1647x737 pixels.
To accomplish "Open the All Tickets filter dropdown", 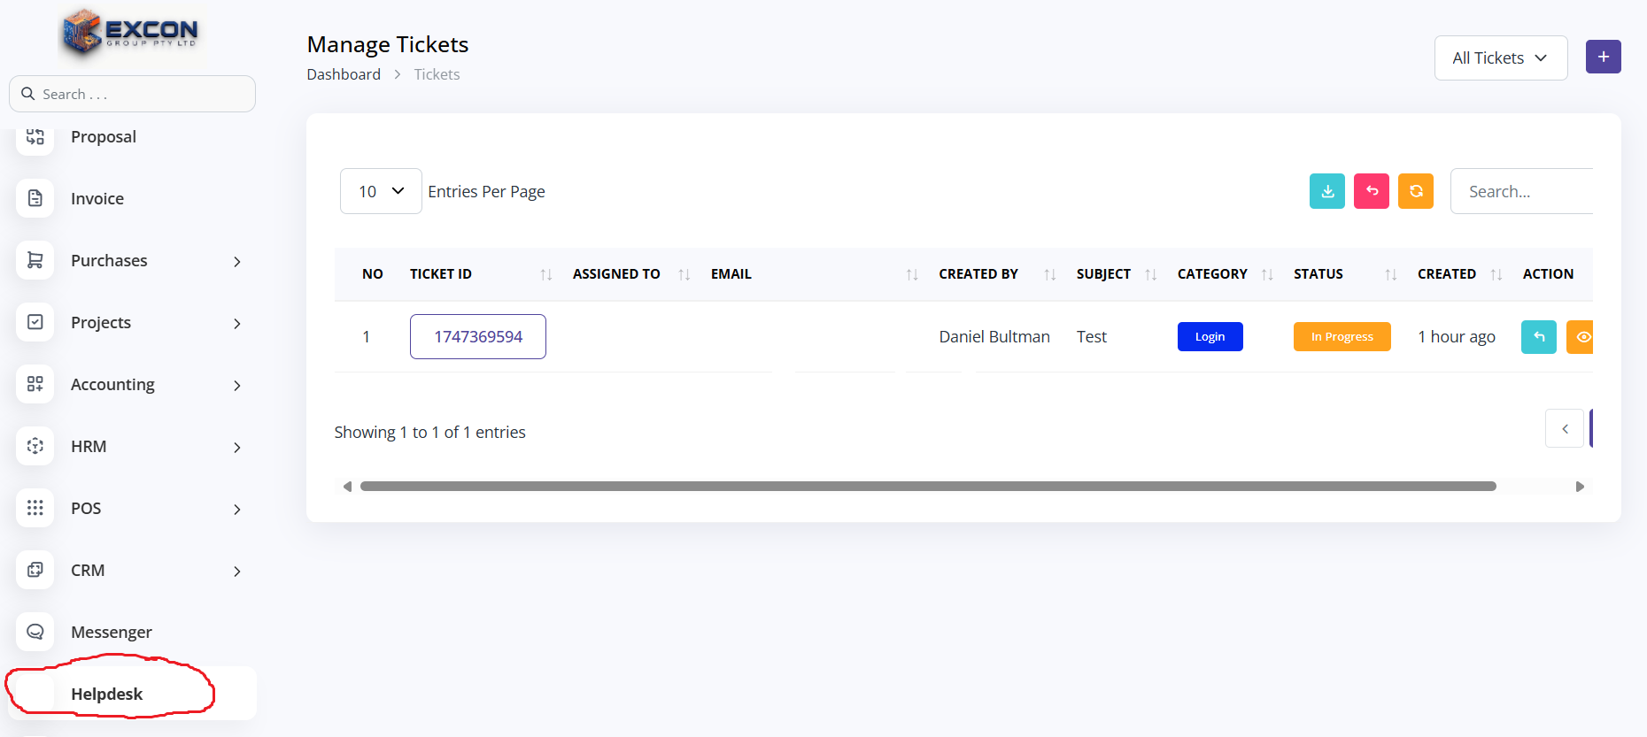I will 1500,58.
